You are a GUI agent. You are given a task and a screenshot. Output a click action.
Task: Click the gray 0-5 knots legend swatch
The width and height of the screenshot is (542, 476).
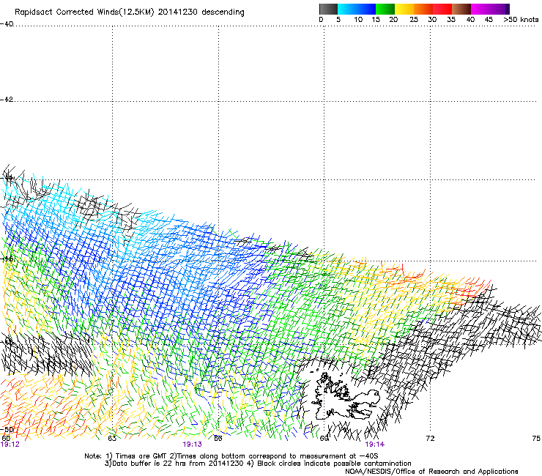[x=328, y=9]
